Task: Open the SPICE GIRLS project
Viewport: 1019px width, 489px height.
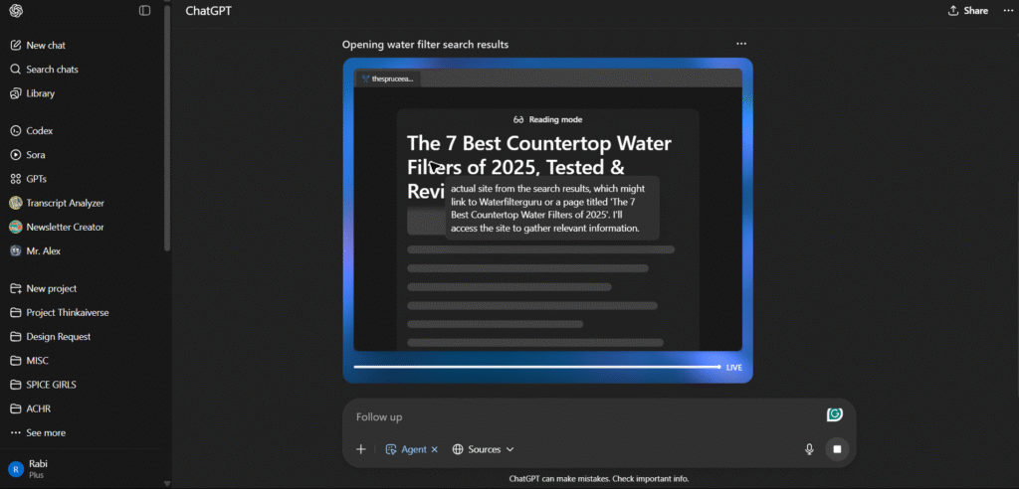Action: point(52,385)
